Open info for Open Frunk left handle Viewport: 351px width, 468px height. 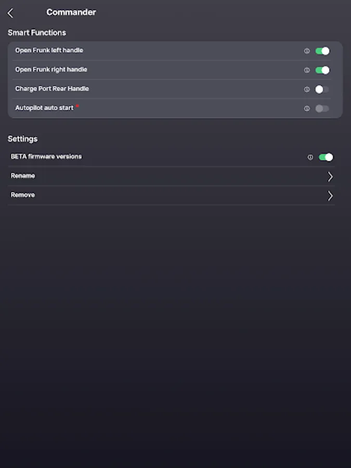pyautogui.click(x=307, y=51)
